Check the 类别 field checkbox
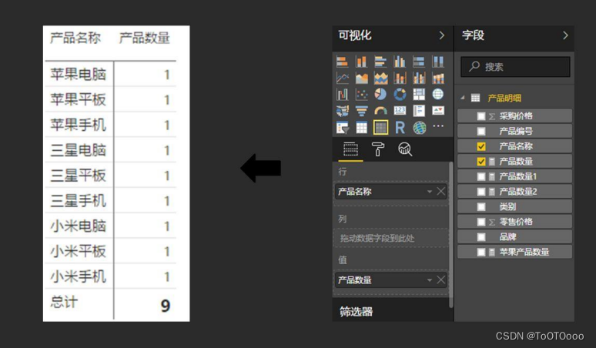The image size is (596, 348). [x=481, y=206]
